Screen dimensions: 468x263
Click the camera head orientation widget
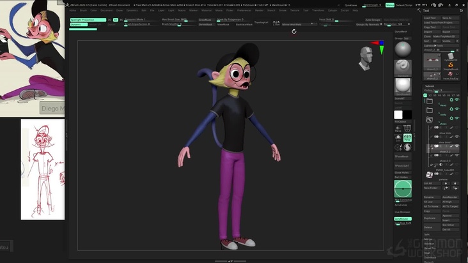click(366, 58)
